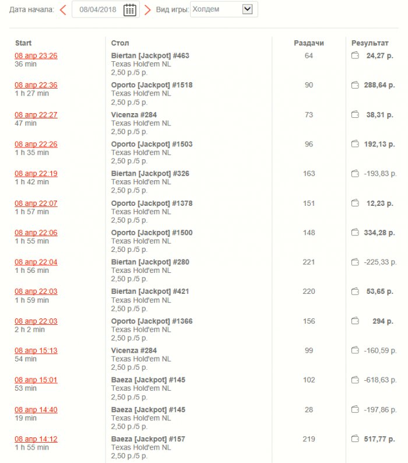
Task: Click the start date input field
Action: pos(98,9)
